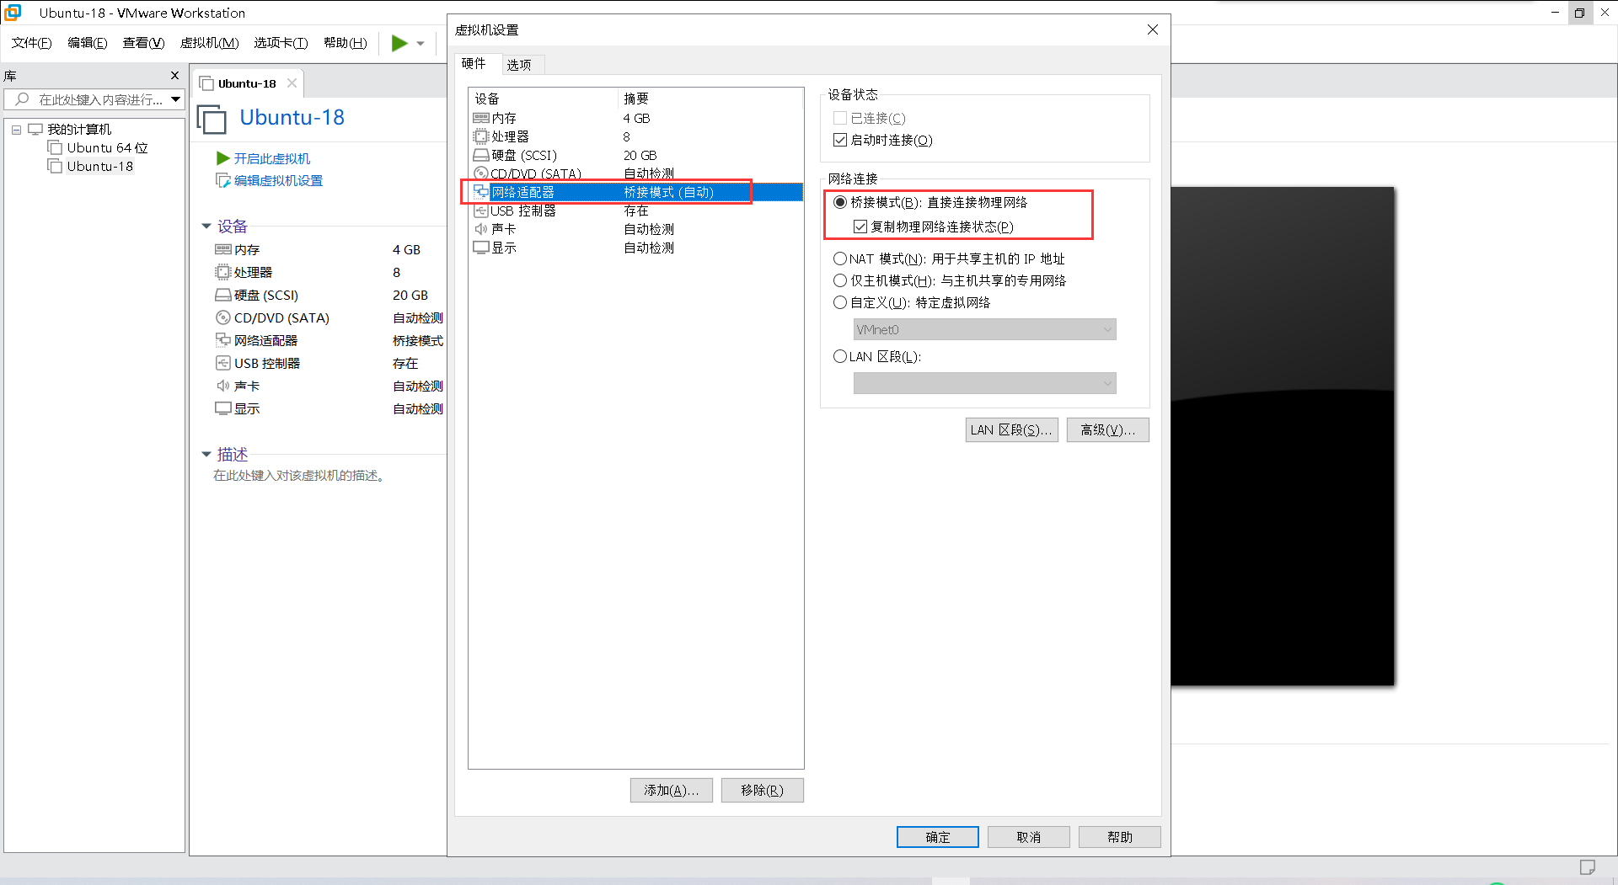Select 内存 memory row icon in settings dialog
1618x885 pixels.
coord(481,118)
